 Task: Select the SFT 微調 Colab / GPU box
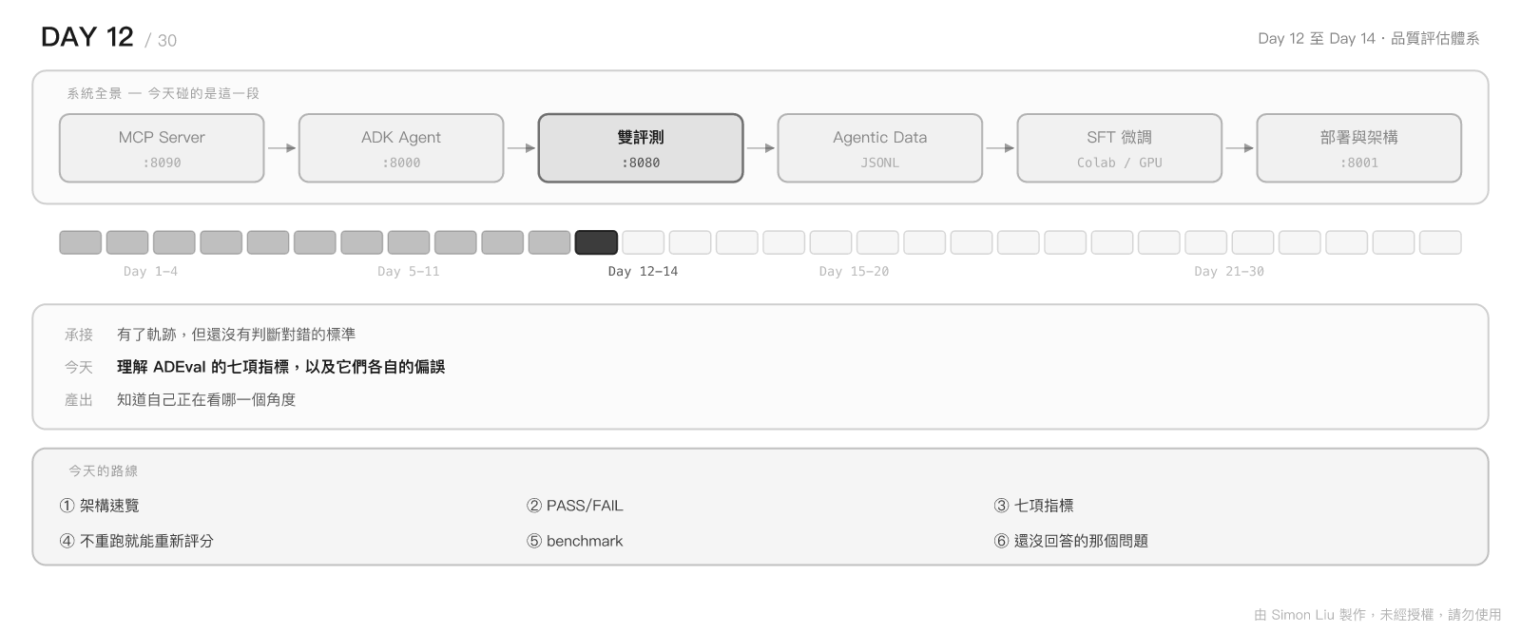1120,148
